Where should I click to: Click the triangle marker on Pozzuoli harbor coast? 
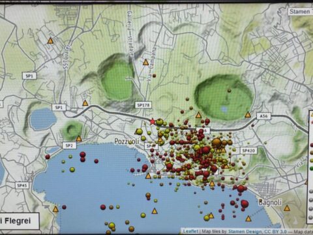point(148,176)
